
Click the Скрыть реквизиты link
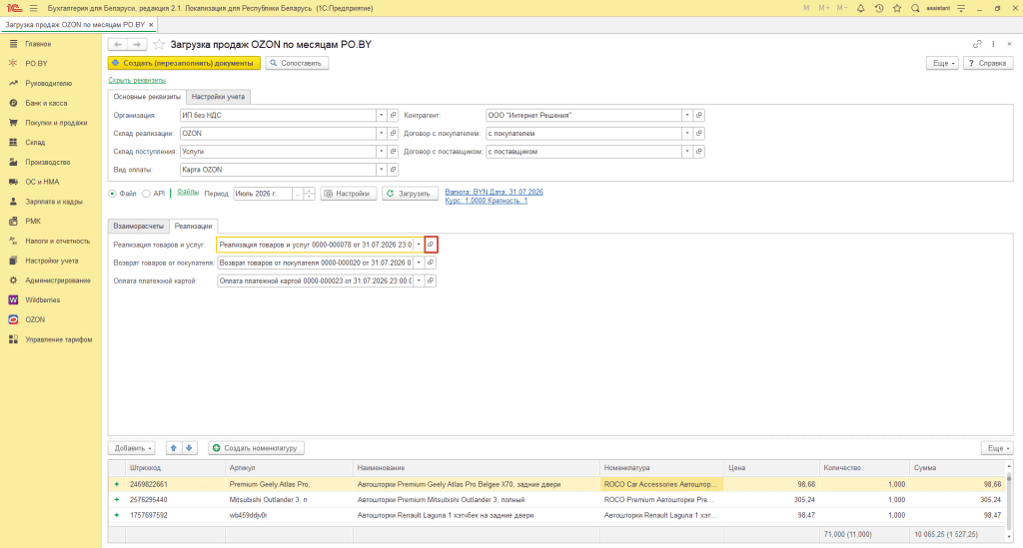[137, 80]
